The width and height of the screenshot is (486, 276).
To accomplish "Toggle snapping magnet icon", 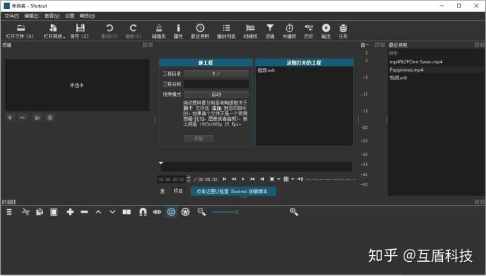I will pos(142,212).
